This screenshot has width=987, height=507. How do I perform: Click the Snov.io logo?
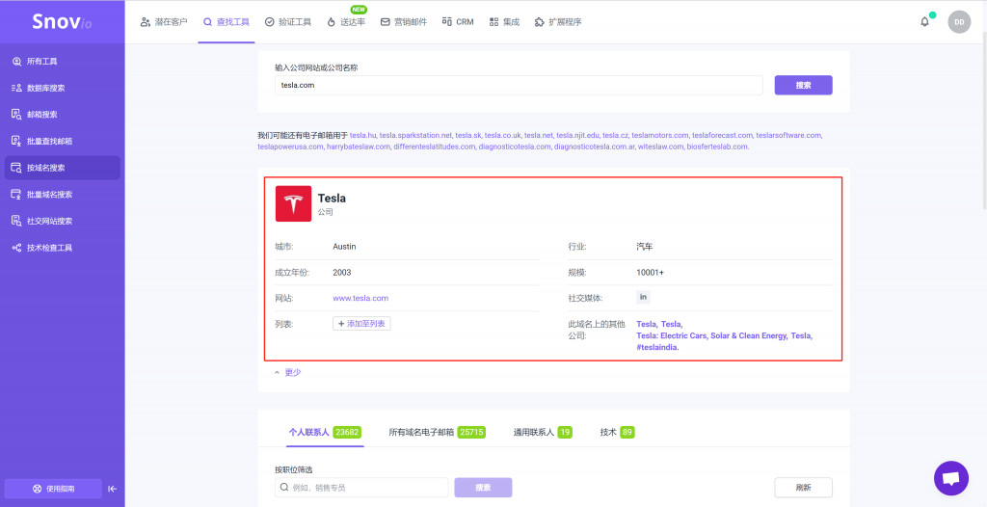pyautogui.click(x=62, y=21)
